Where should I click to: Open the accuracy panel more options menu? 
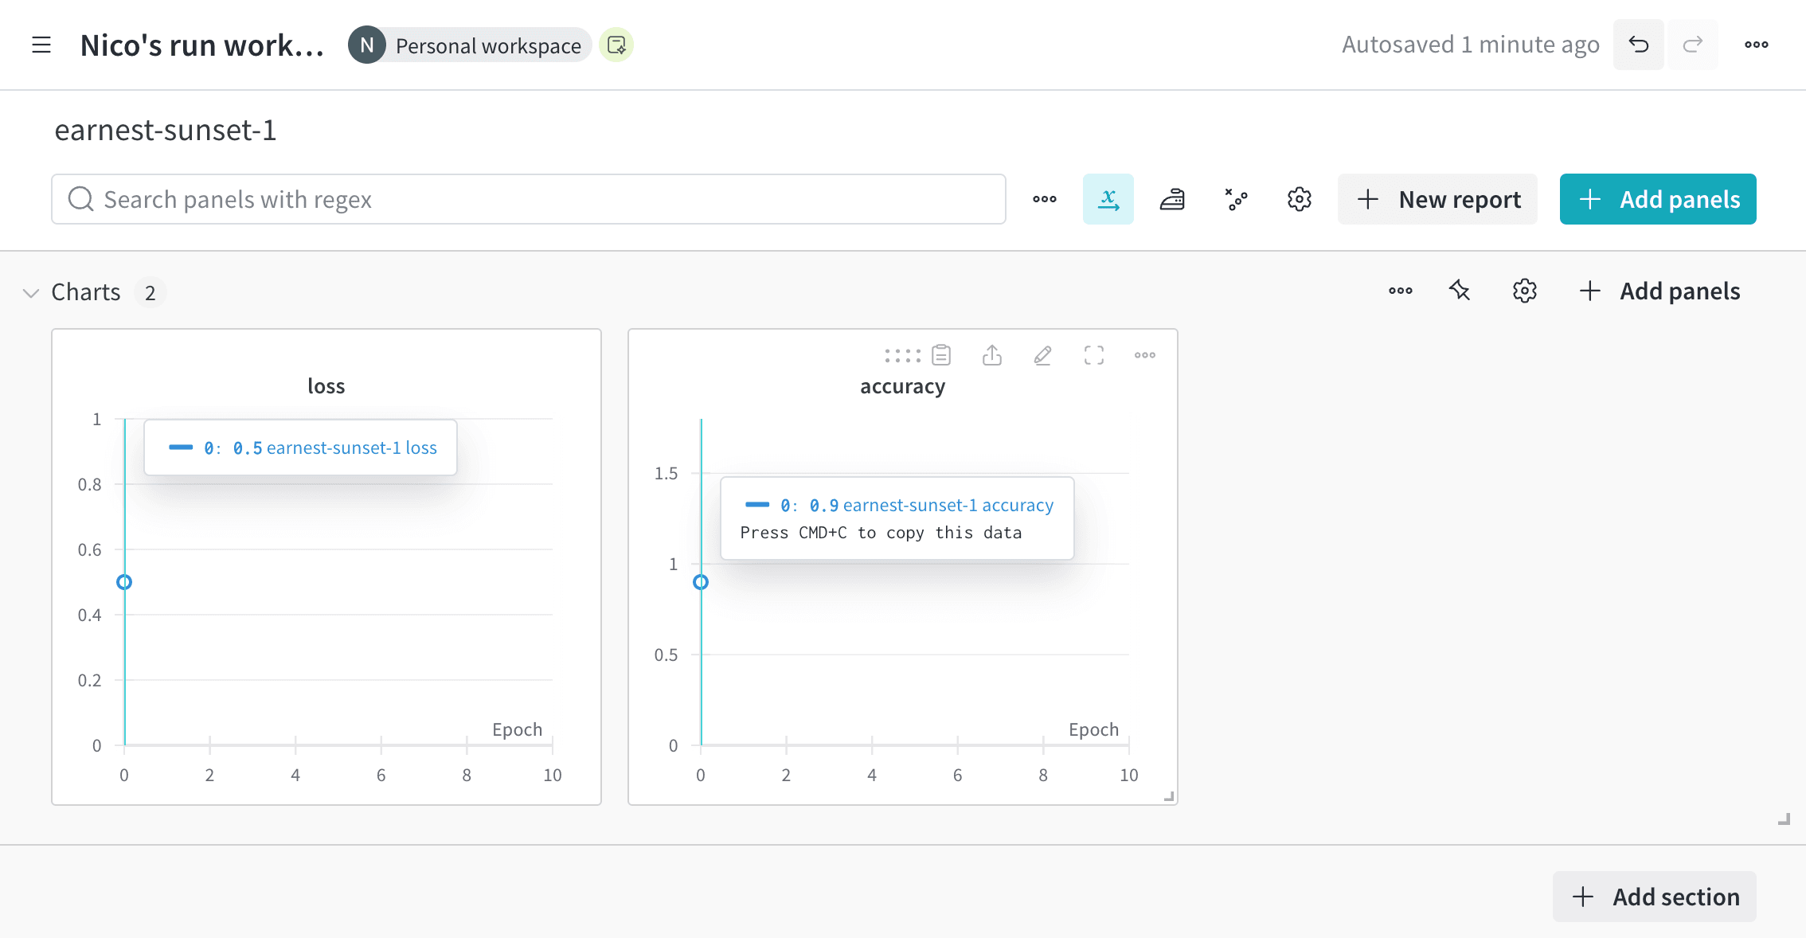(x=1145, y=355)
